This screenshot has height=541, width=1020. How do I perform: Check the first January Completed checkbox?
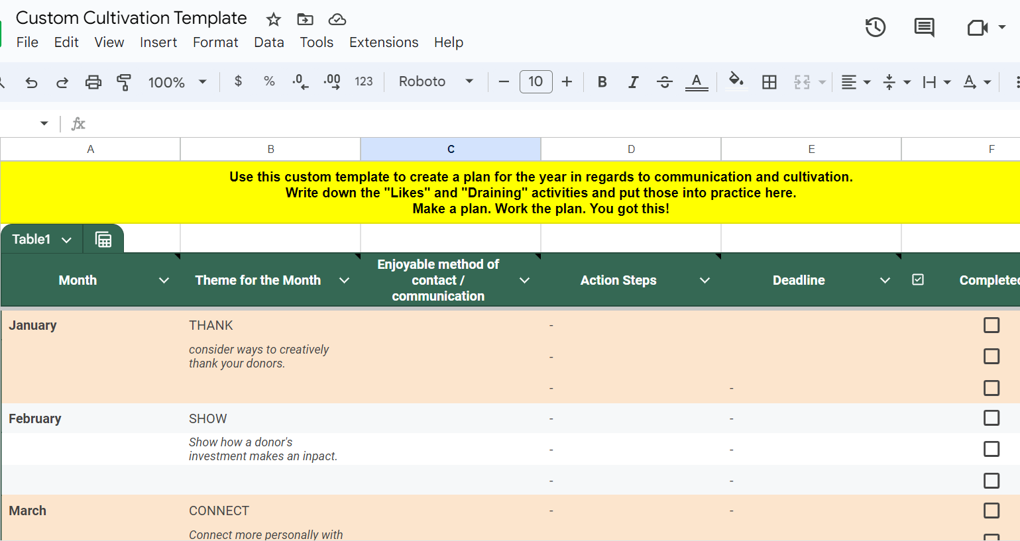[x=992, y=325]
